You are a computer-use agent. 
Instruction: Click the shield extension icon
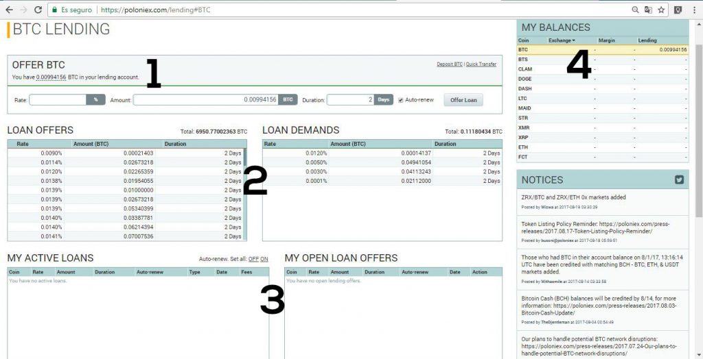click(678, 10)
